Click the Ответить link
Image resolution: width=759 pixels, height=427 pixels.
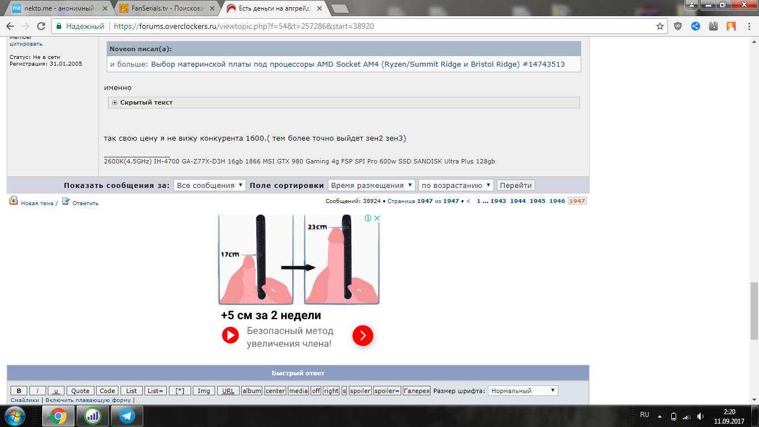85,203
